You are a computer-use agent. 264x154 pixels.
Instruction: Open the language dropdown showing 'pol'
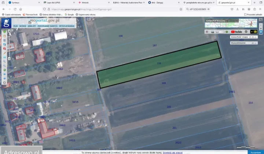[220, 32]
